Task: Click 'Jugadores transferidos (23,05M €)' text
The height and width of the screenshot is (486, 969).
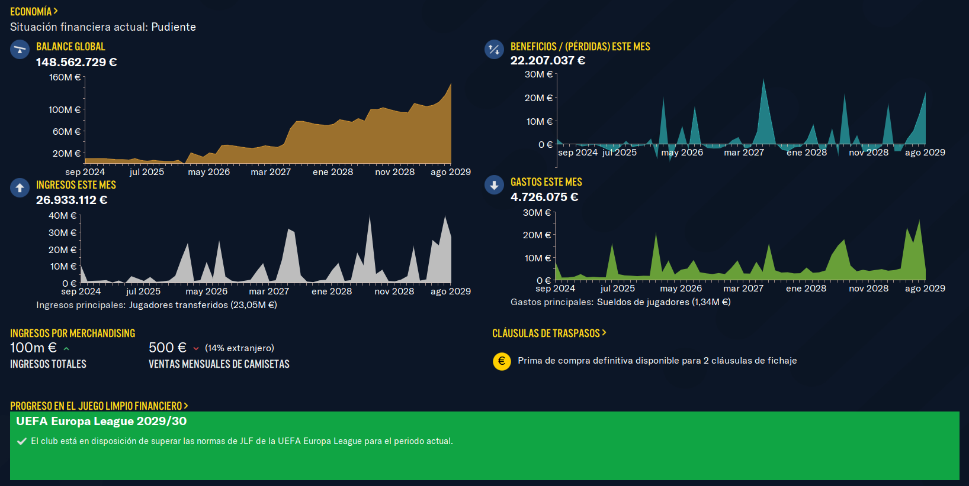Action: [203, 305]
